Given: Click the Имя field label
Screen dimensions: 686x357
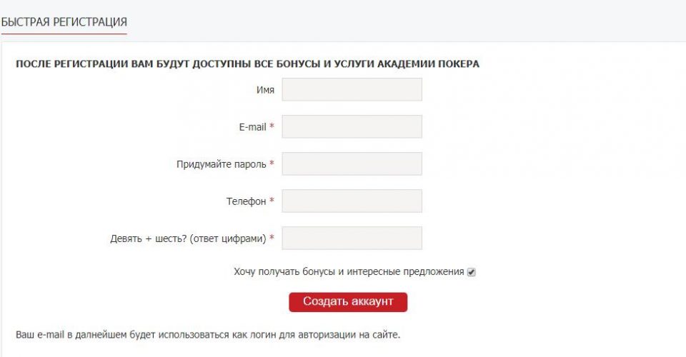Looking at the screenshot, I should pos(265,90).
